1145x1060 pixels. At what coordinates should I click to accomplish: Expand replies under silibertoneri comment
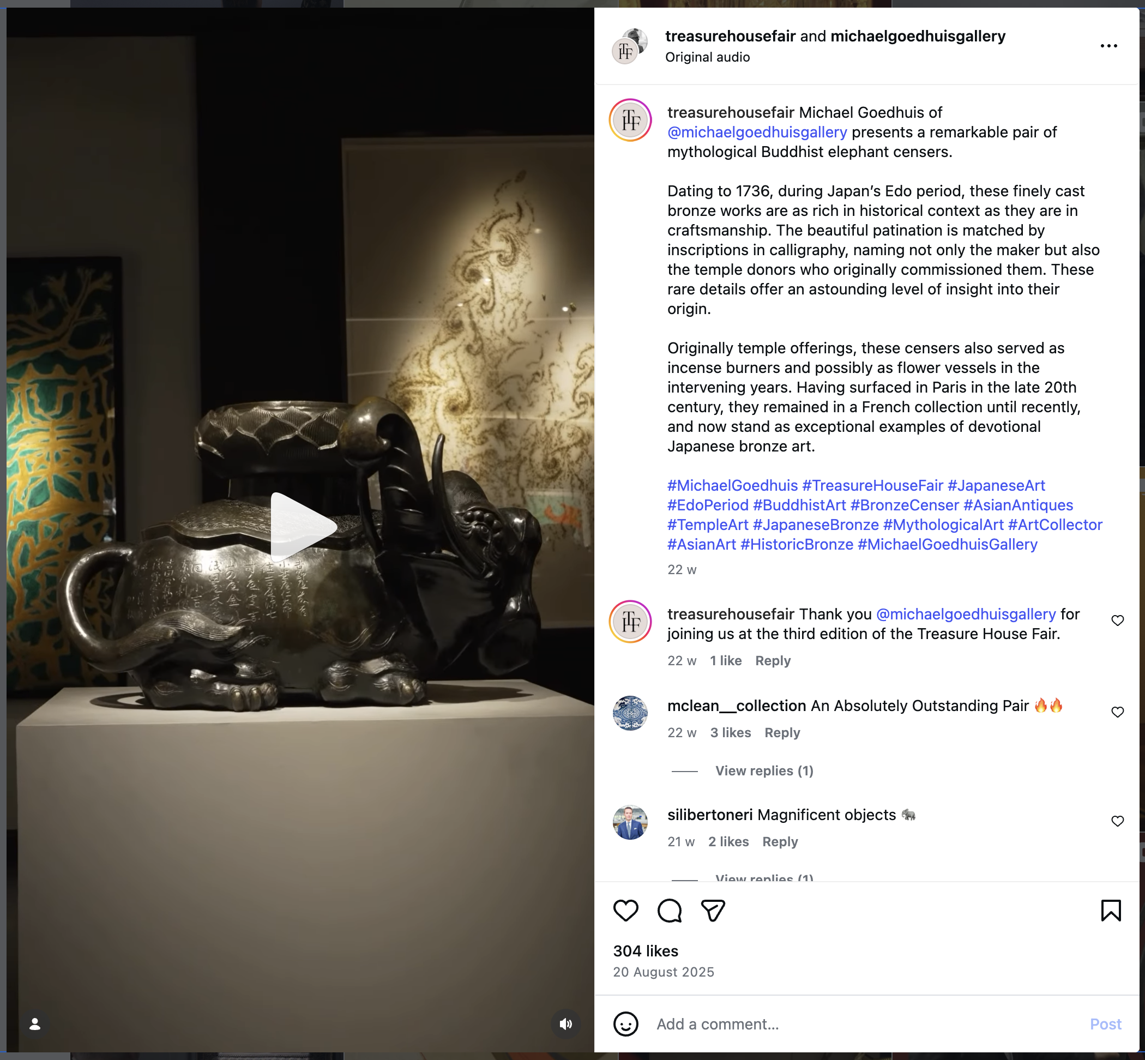point(764,877)
